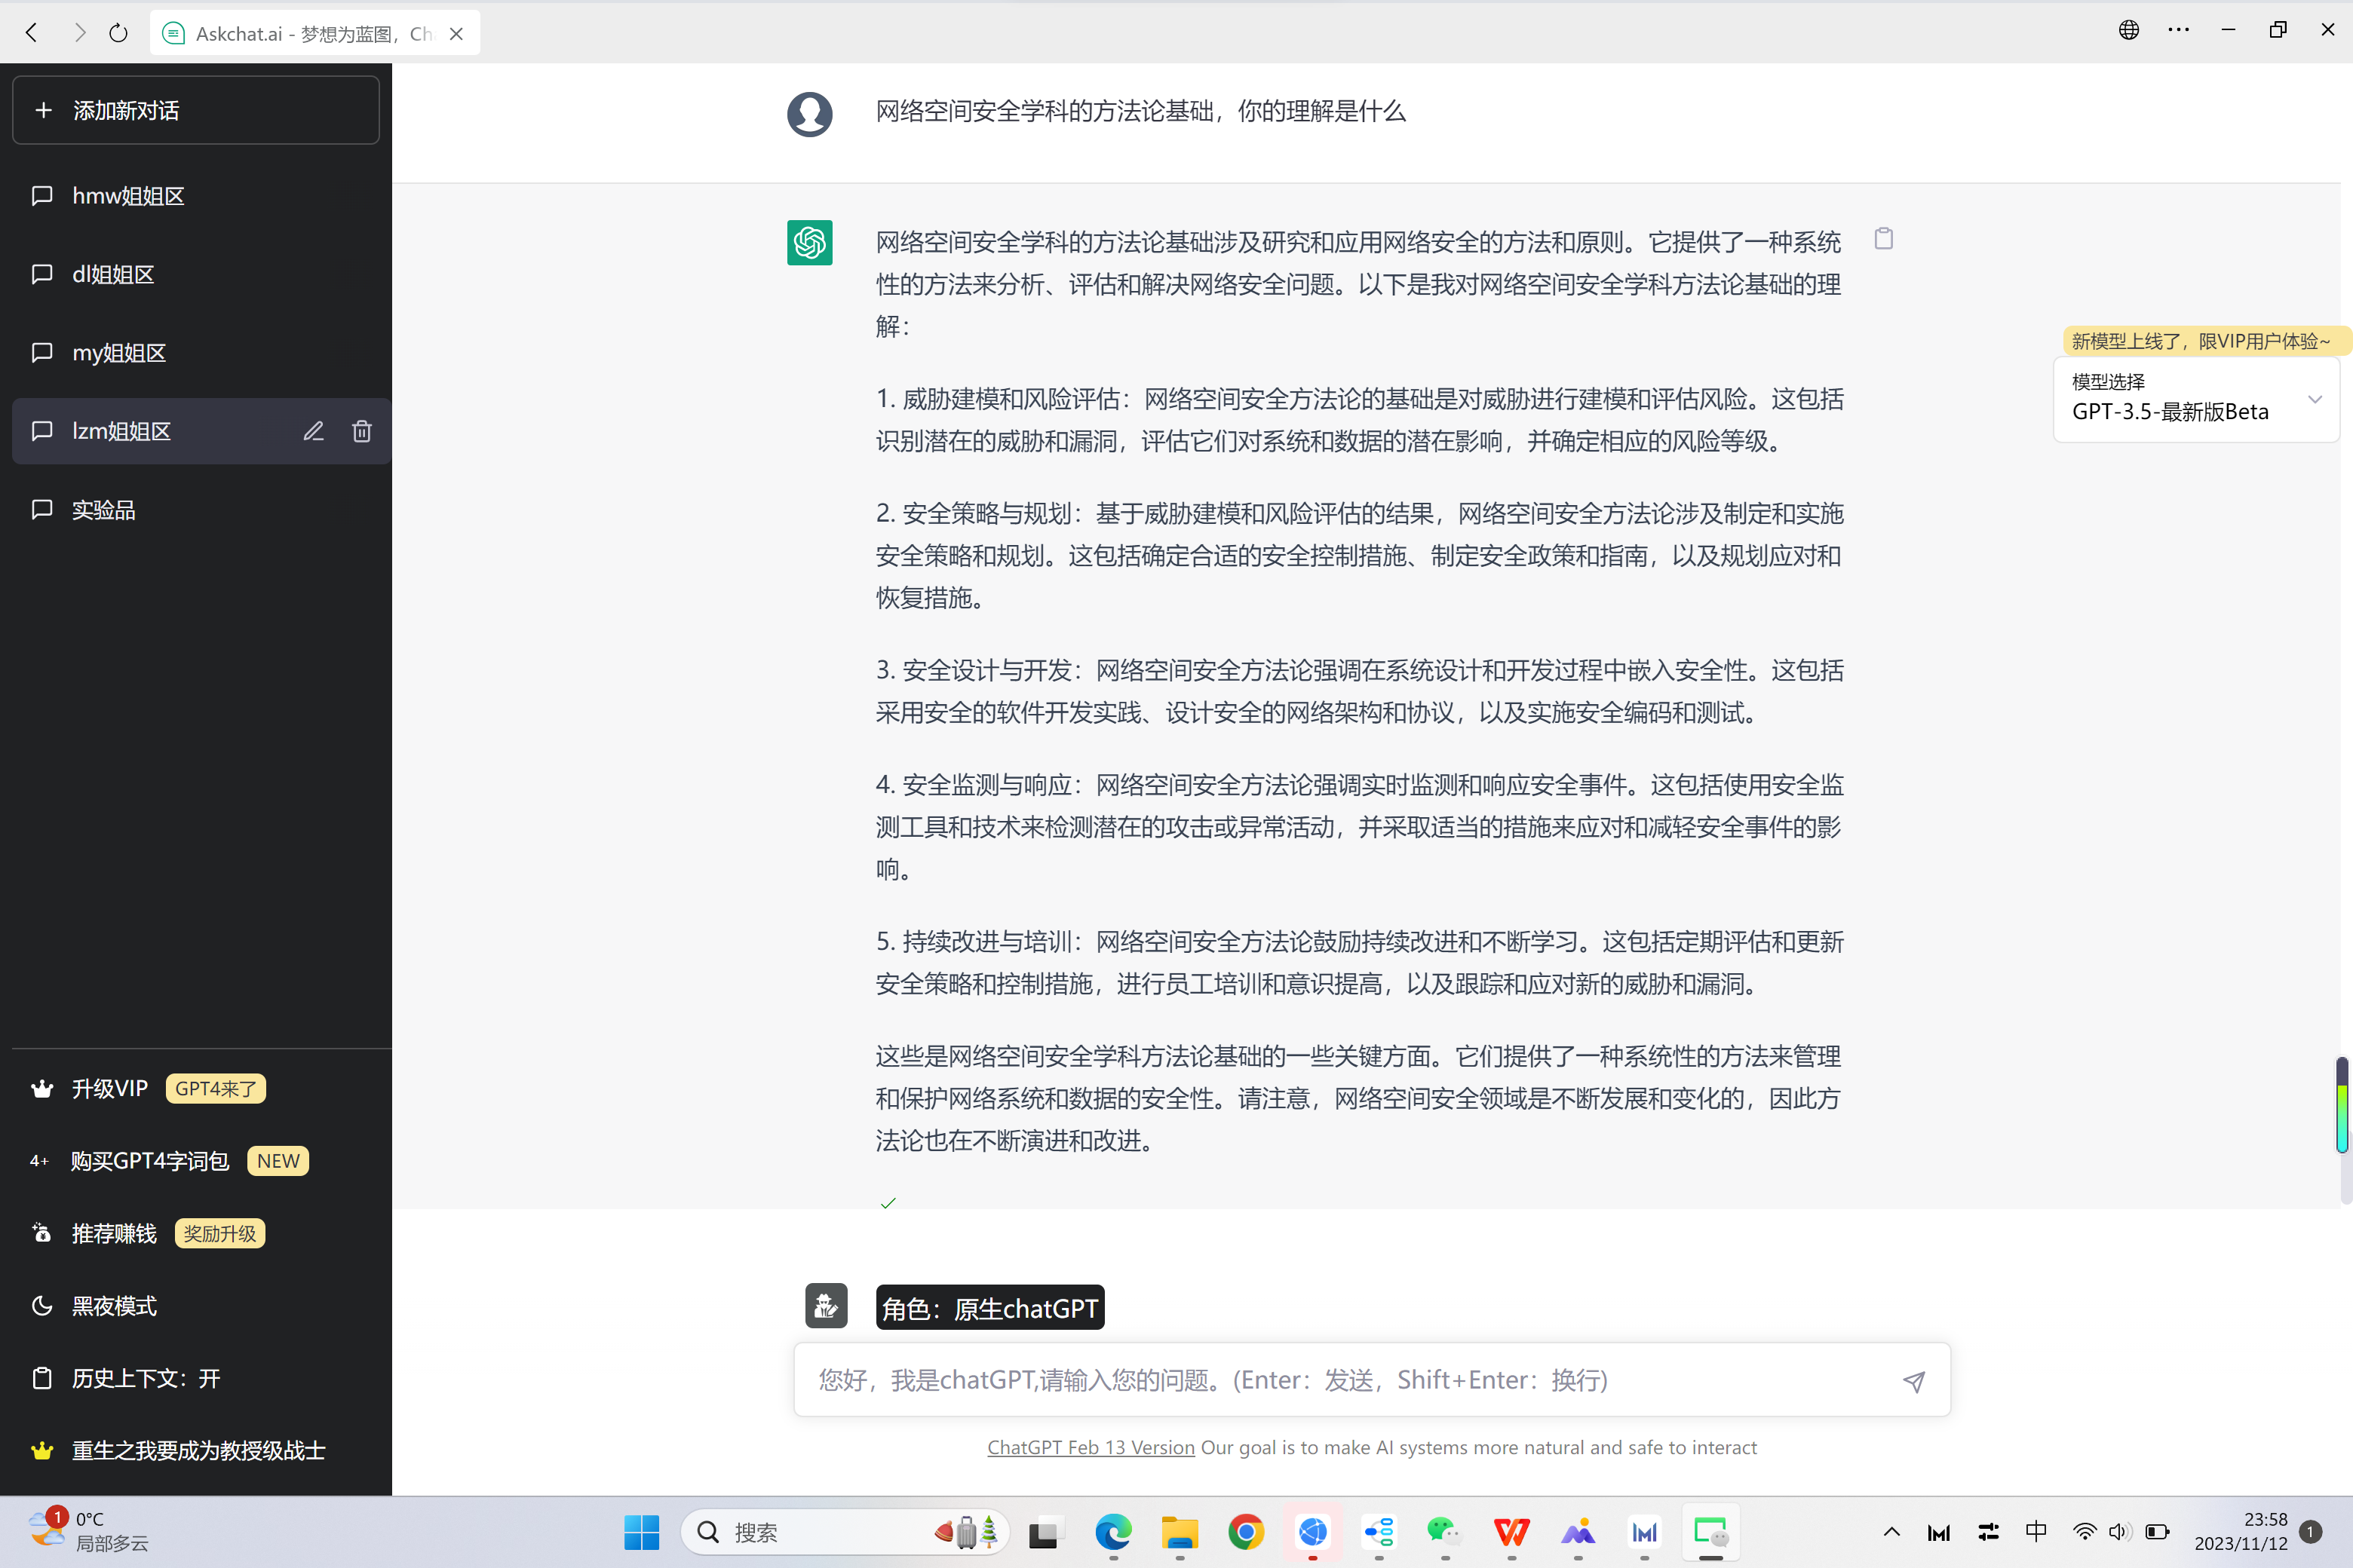
Task: Delete lzm姐姐区 chat with trash icon
Action: coord(362,431)
